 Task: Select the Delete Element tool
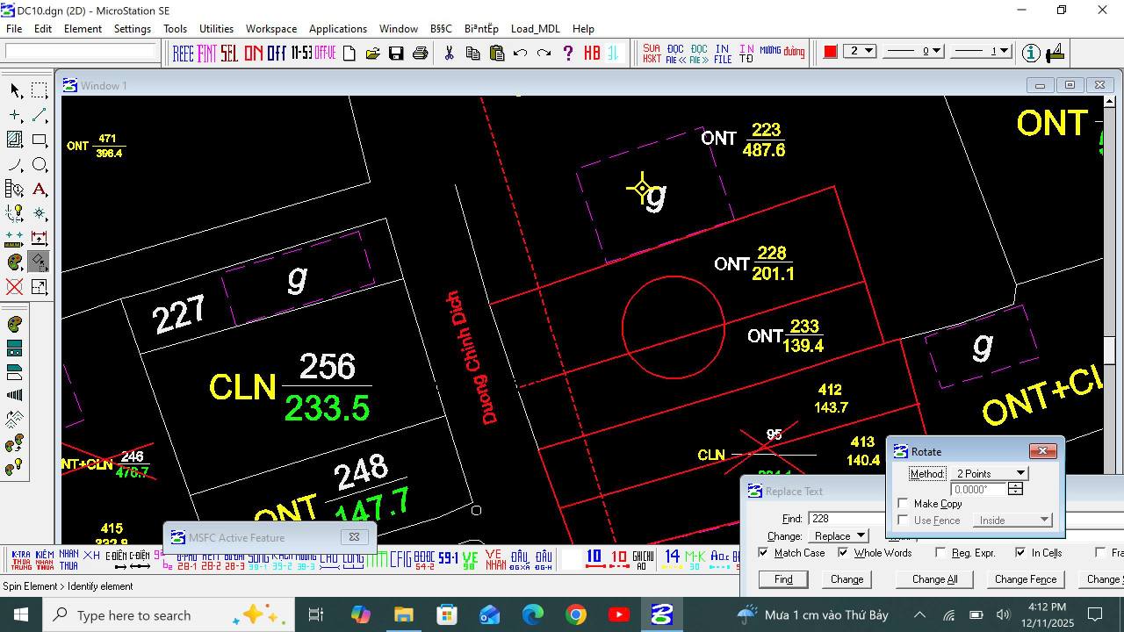click(x=12, y=287)
